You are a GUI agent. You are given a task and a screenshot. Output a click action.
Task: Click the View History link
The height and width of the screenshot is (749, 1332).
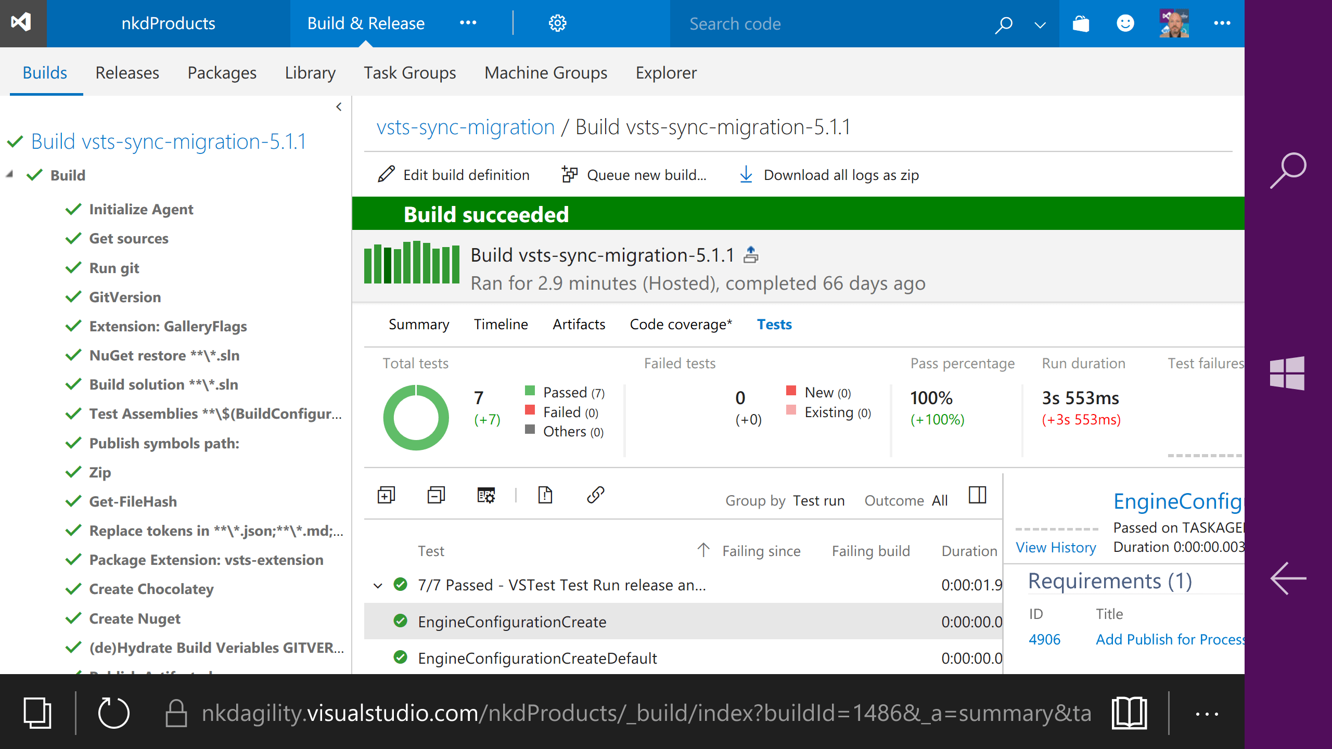tap(1056, 547)
